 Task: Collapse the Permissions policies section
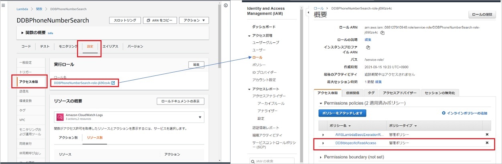tap(321, 103)
